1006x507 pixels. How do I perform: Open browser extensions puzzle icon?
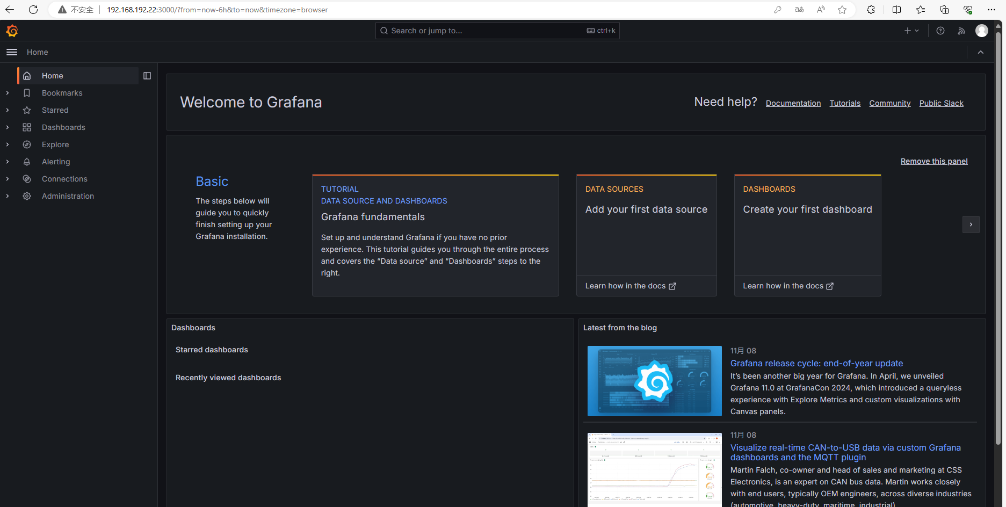871,10
